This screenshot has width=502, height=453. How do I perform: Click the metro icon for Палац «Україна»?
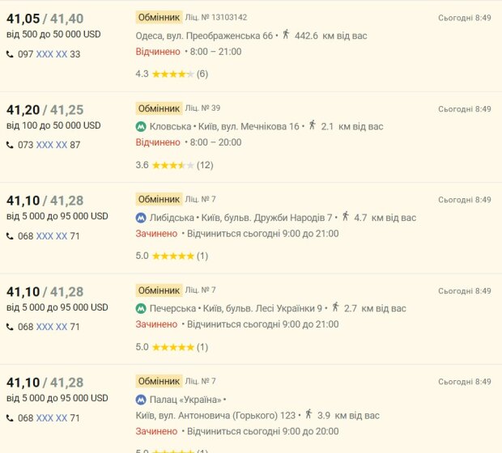pos(141,400)
